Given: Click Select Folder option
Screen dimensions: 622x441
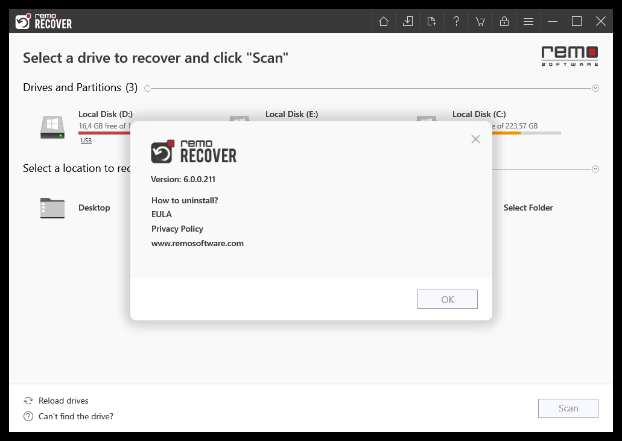Looking at the screenshot, I should tap(528, 208).
